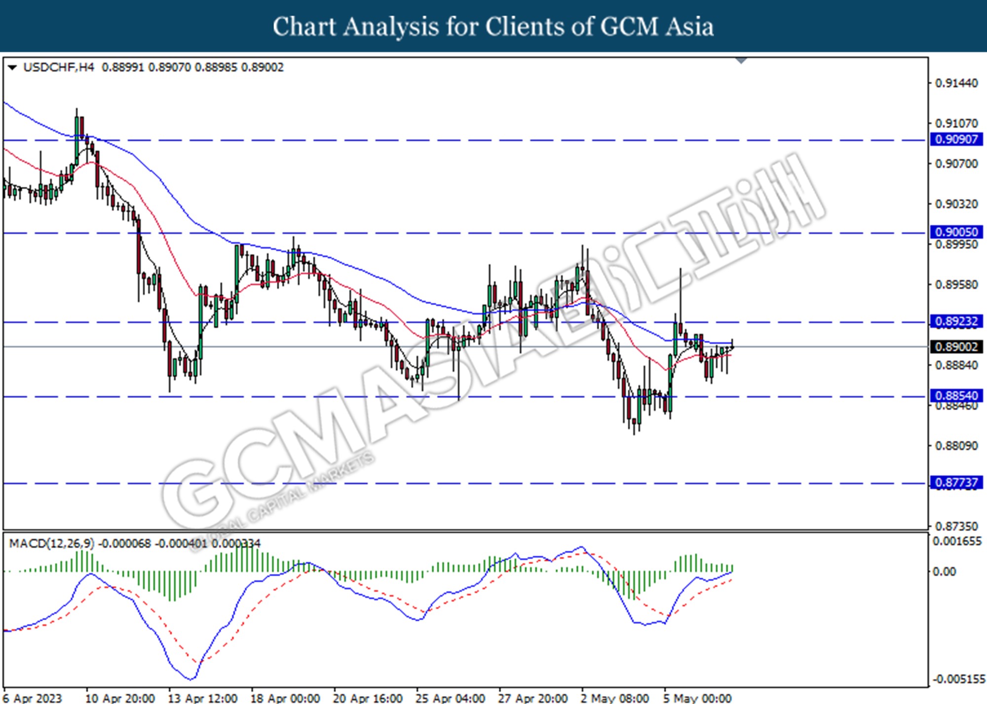Click the 0.90700 price scale value
The width and height of the screenshot is (987, 704).
(956, 163)
